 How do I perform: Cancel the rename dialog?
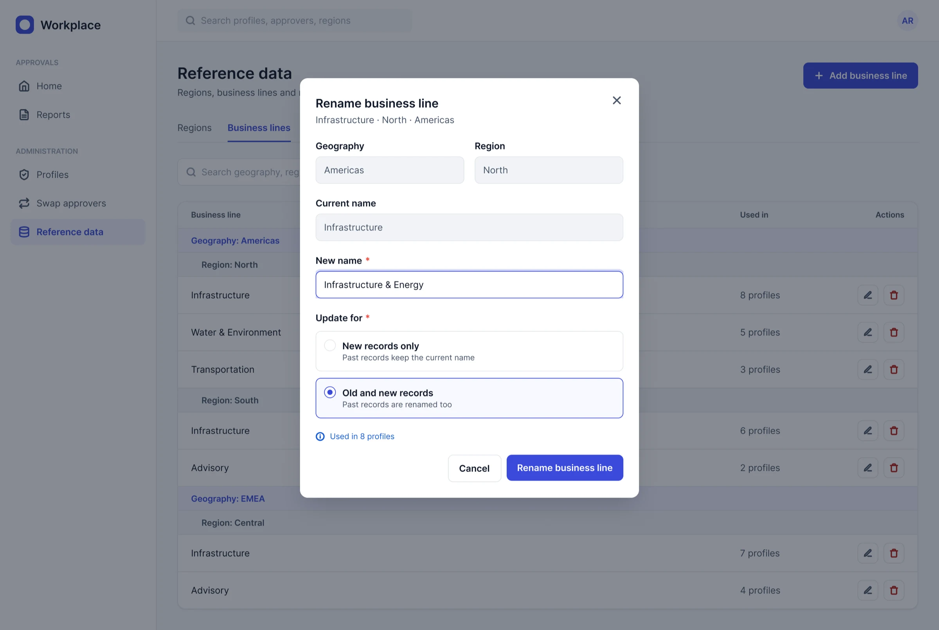point(474,468)
